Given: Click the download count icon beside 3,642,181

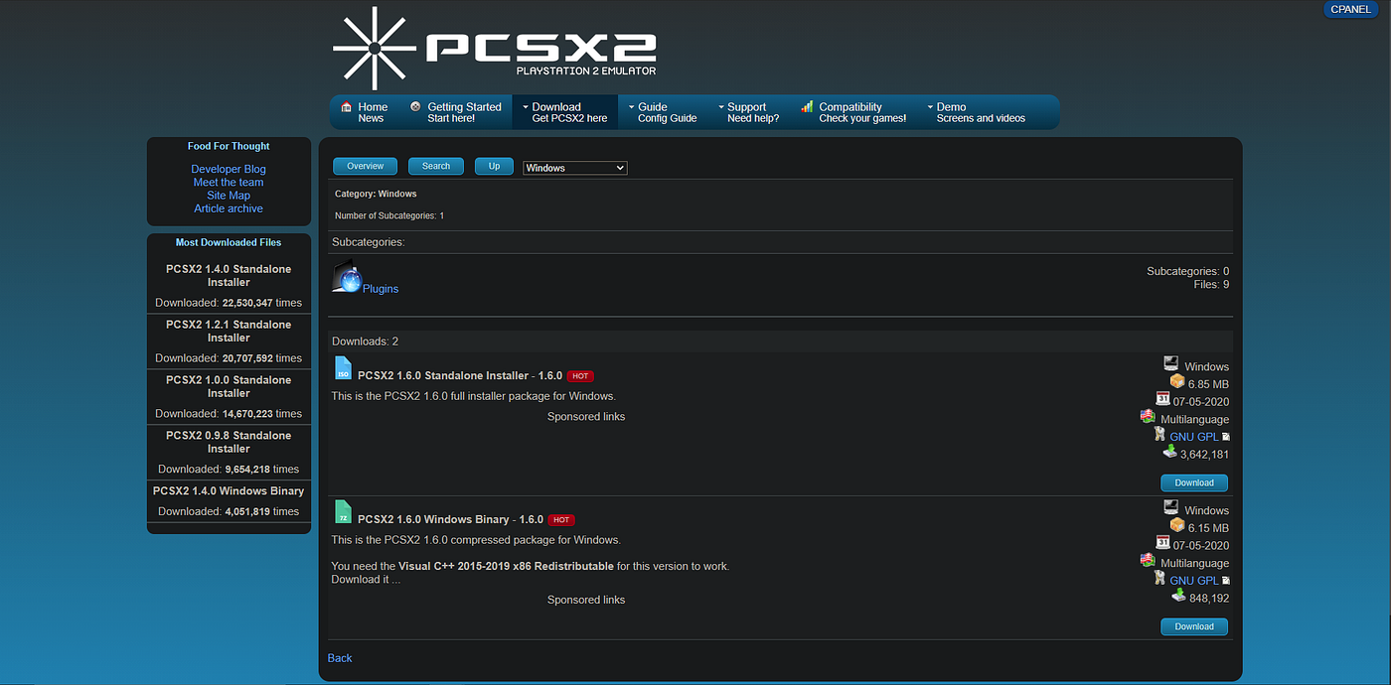Looking at the screenshot, I should (1170, 452).
